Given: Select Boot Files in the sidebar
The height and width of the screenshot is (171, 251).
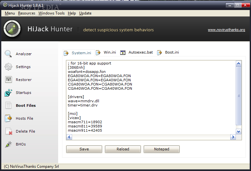Looking at the screenshot, I should (26, 106).
